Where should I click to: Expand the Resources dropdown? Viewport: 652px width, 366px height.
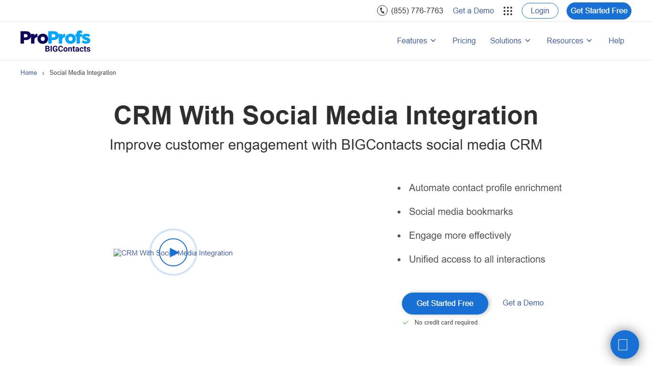coord(569,41)
